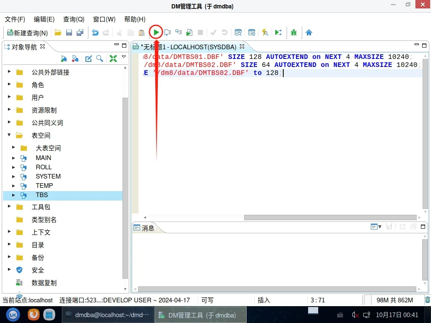
Task: Mute volume via the taskbar speaker icon
Action: tap(355, 315)
